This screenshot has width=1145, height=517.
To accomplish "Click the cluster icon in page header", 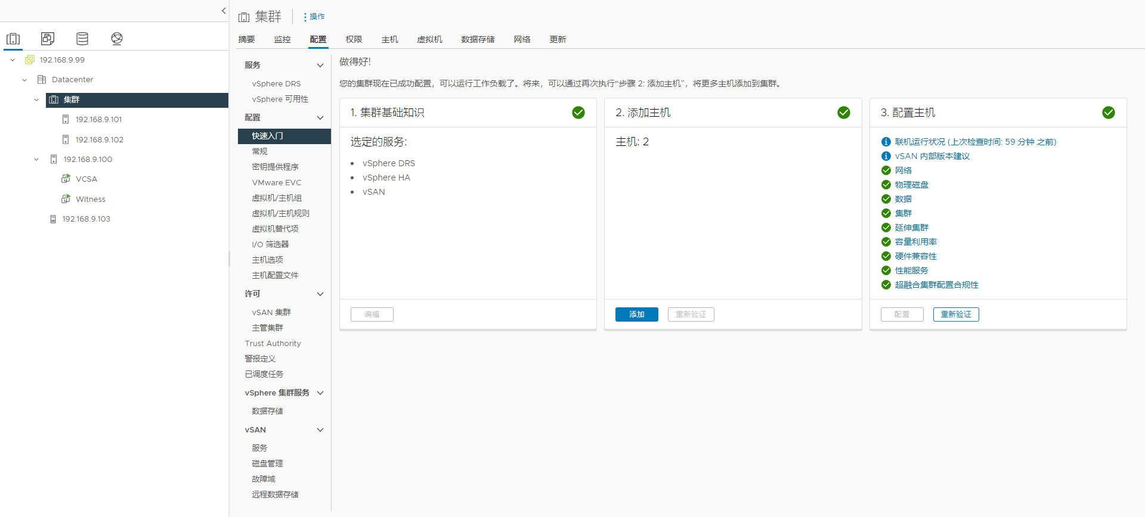I will (244, 17).
